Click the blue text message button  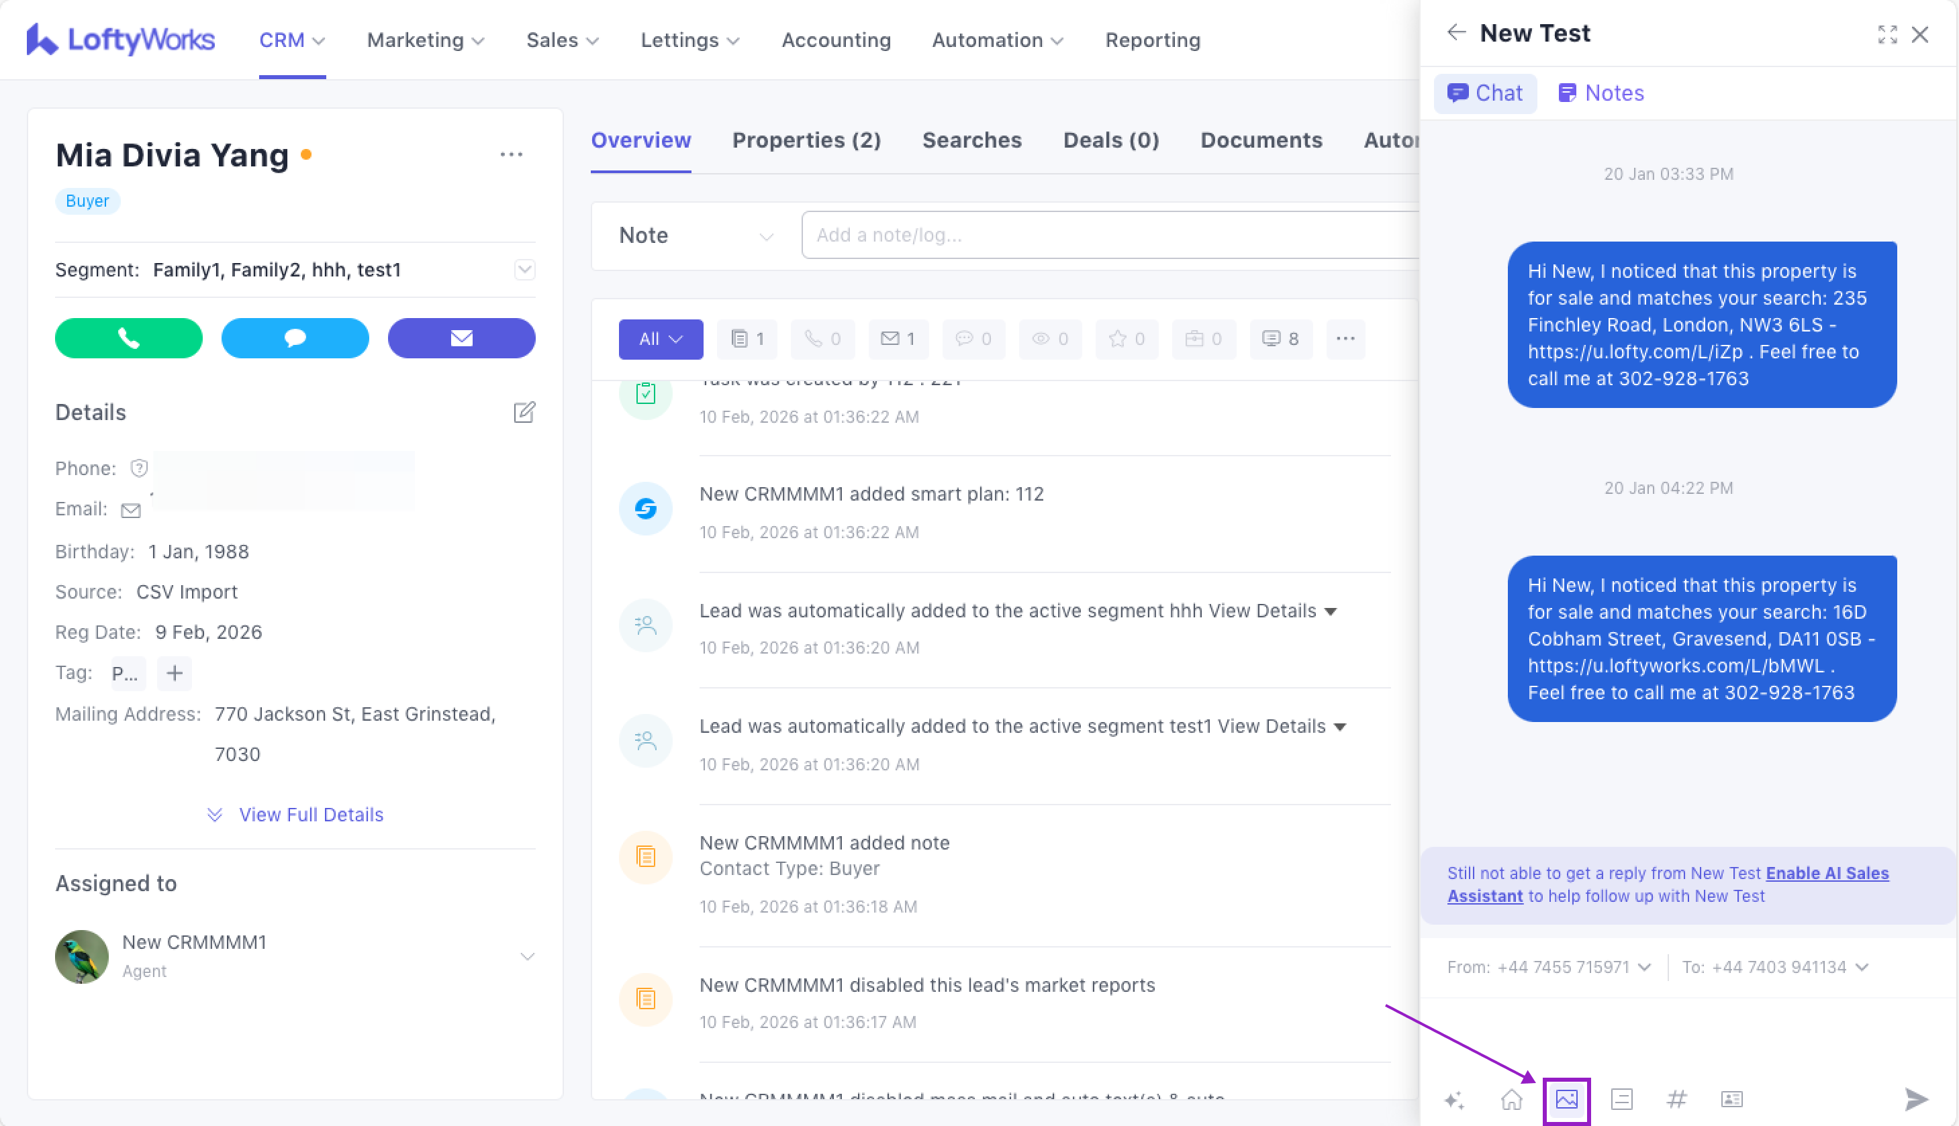tap(295, 338)
